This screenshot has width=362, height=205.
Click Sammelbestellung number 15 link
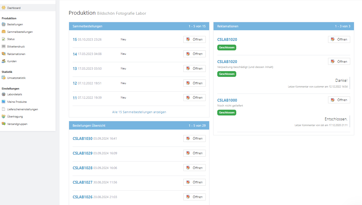point(75,39)
